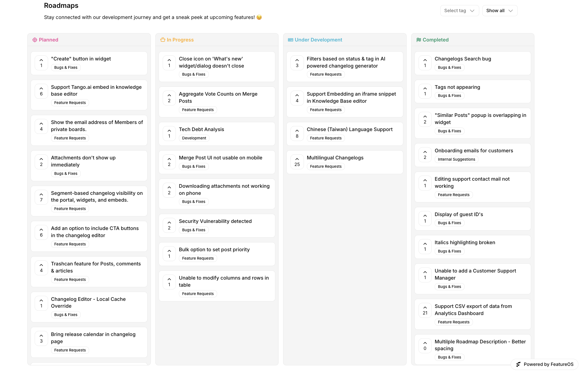Click the upvote arrow on Security Vulnerability detected
585x376 pixels.
tap(169, 222)
